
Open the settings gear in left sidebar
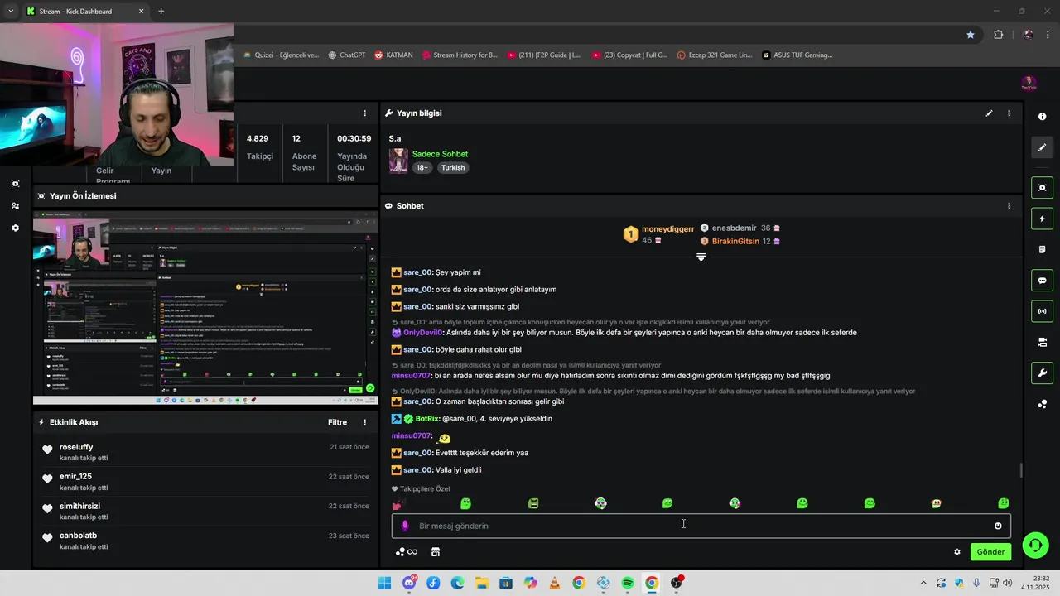pos(15,228)
